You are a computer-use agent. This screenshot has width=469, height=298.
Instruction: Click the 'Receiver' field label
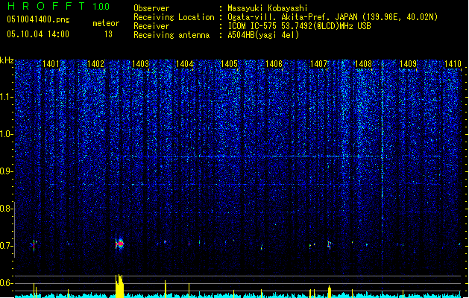tap(151, 26)
